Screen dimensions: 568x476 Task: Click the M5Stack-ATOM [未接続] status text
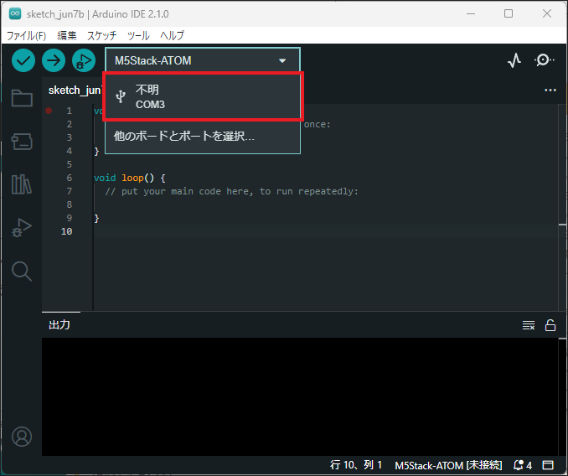[448, 465]
